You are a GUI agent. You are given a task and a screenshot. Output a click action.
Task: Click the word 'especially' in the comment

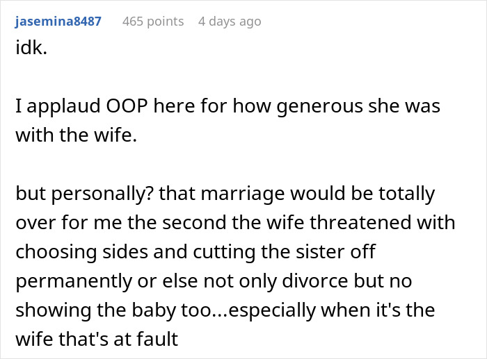click(x=273, y=311)
